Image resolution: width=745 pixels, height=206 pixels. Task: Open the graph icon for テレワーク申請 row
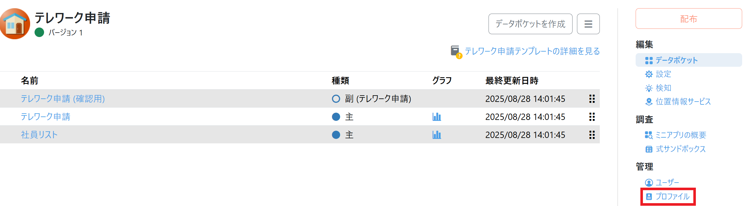[x=437, y=117]
